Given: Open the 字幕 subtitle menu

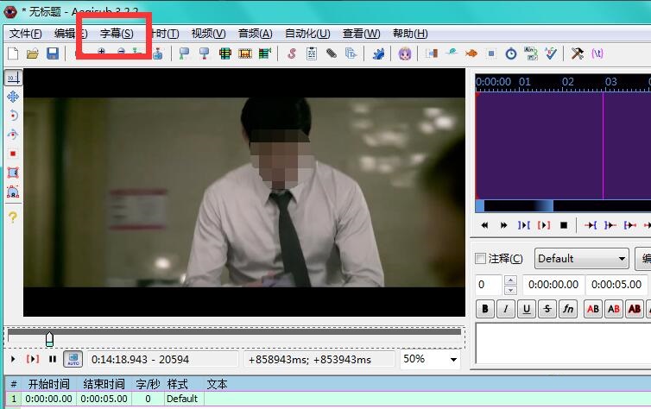Looking at the screenshot, I should pos(117,34).
